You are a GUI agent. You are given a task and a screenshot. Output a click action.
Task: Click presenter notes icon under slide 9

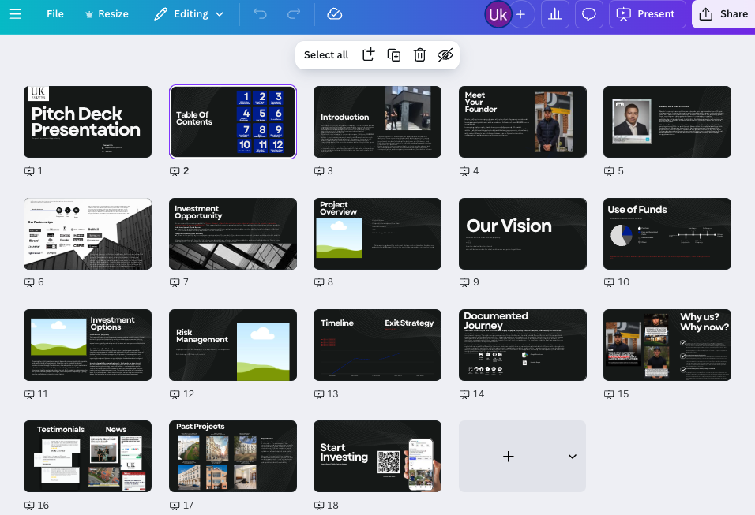464,282
